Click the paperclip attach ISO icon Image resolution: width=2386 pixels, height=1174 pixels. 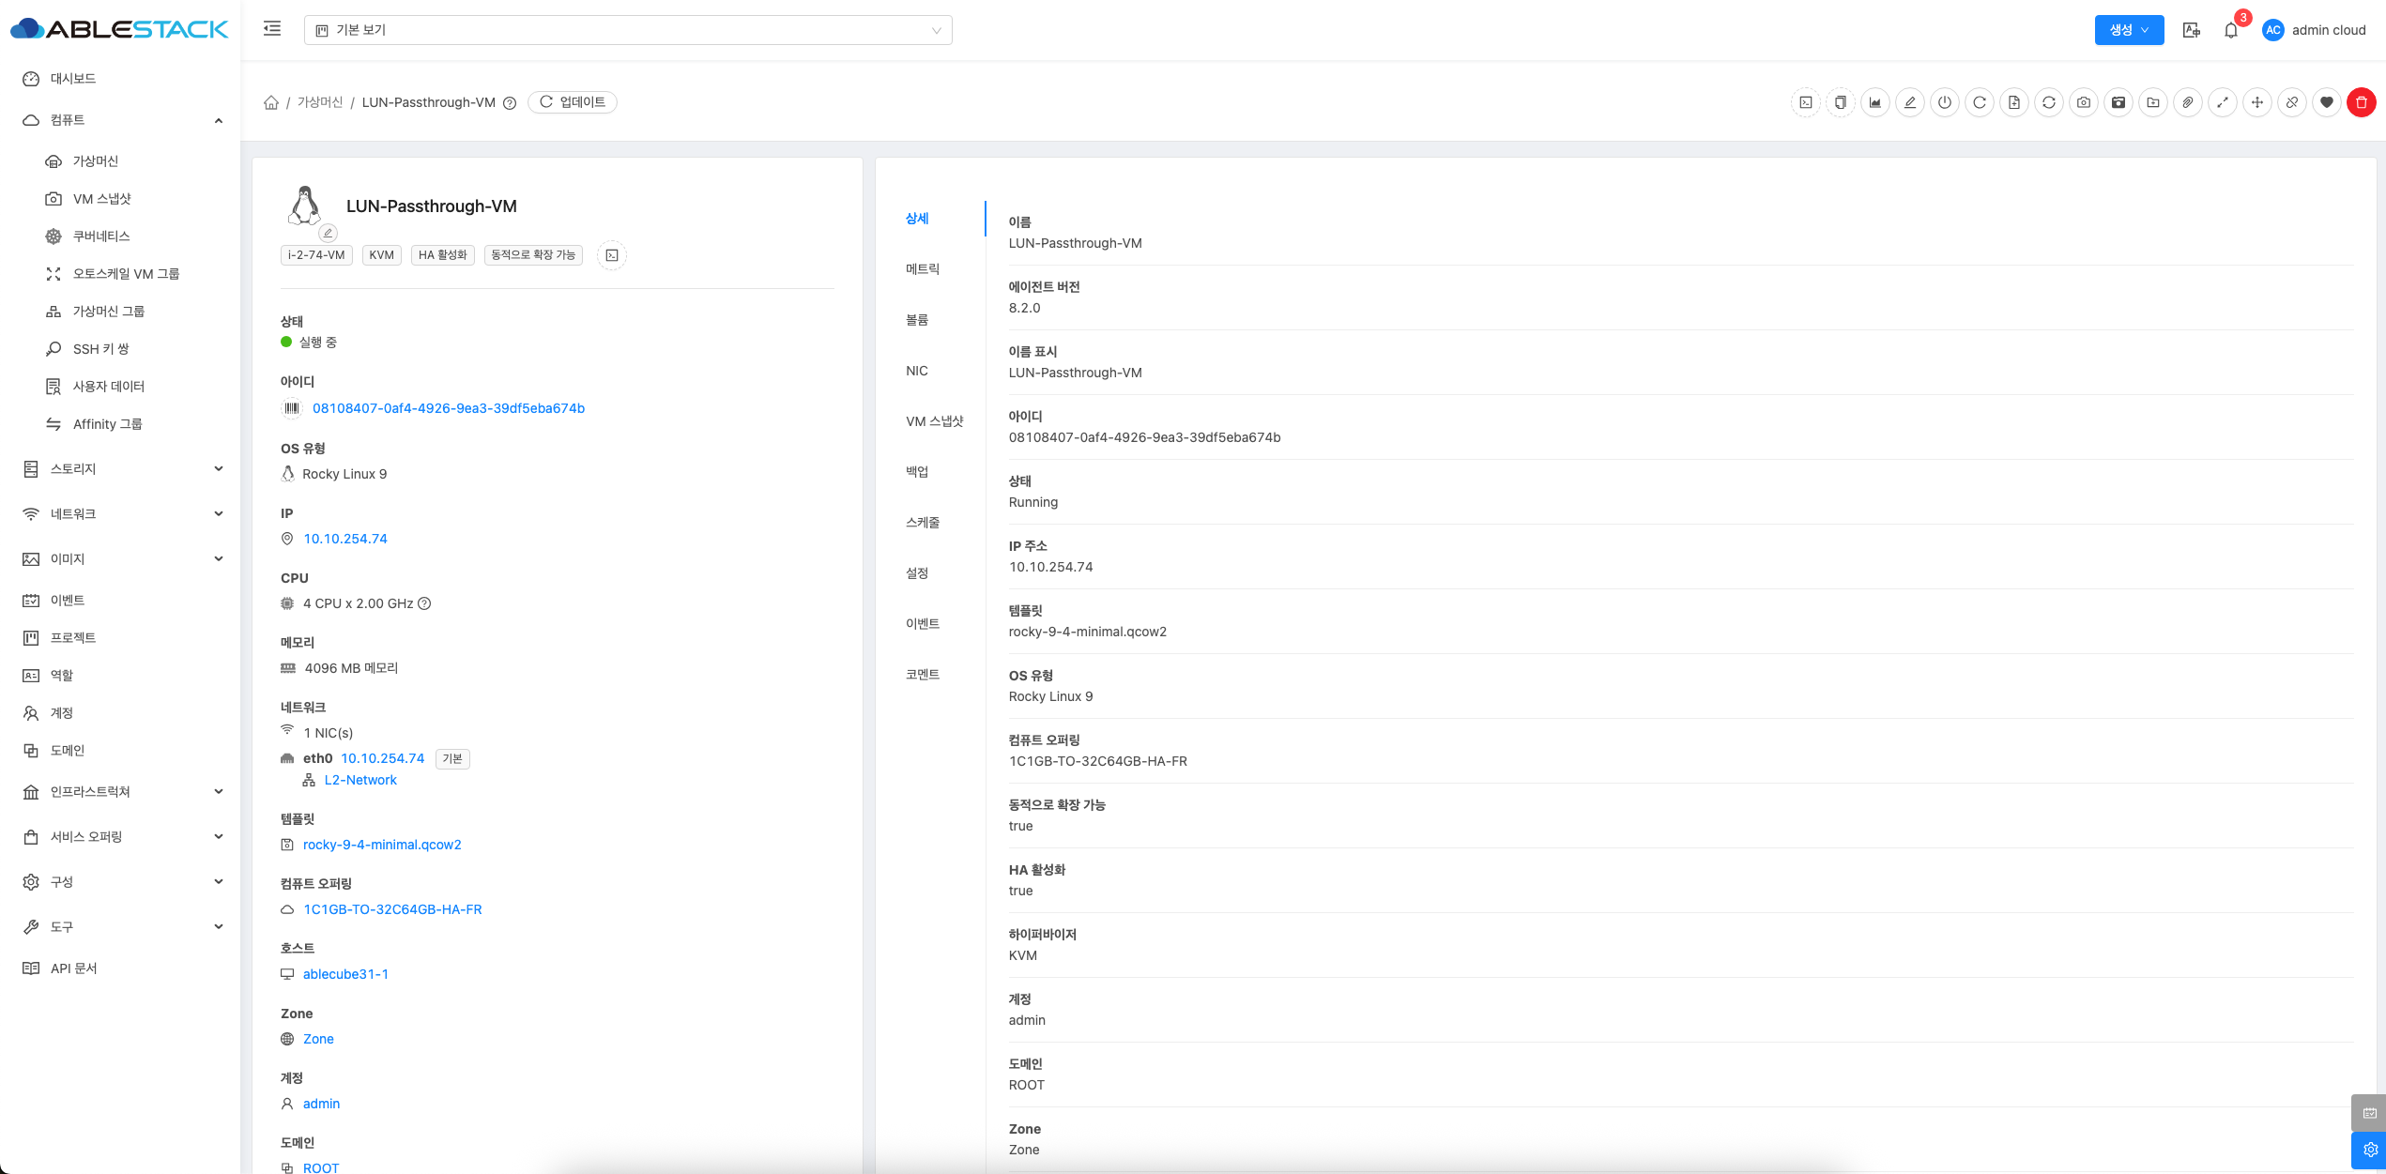coord(2187,102)
